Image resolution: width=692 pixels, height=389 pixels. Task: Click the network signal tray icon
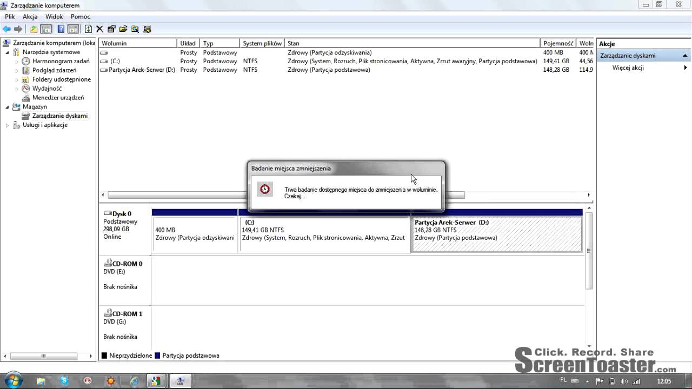[x=635, y=381]
